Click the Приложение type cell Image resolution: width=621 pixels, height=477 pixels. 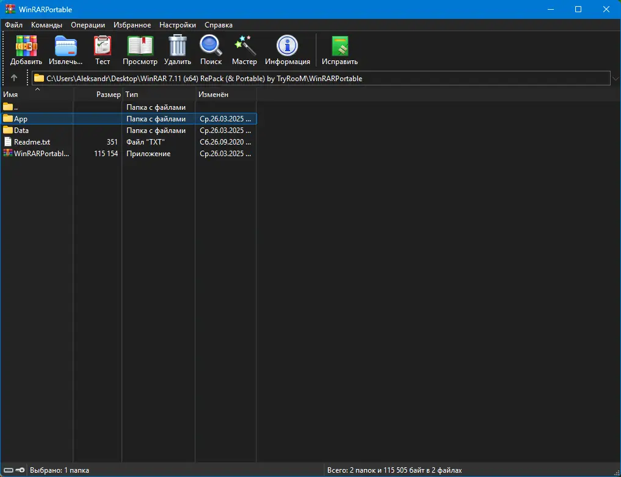point(148,153)
